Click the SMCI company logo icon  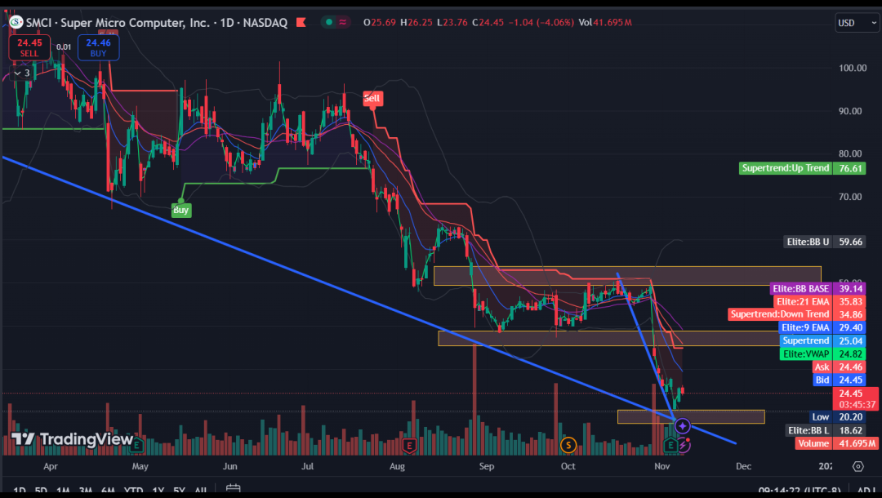pyautogui.click(x=16, y=23)
